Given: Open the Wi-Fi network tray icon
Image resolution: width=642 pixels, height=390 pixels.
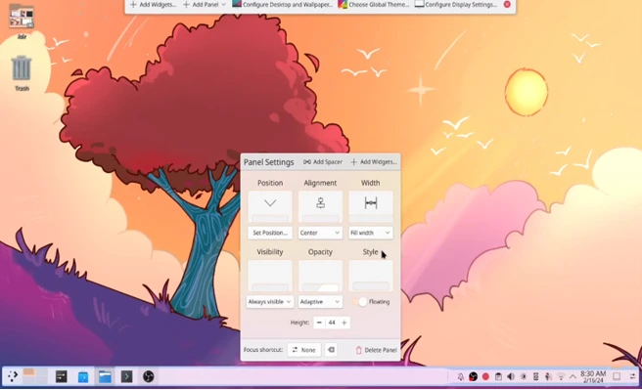Looking at the screenshot, I should tap(561, 376).
